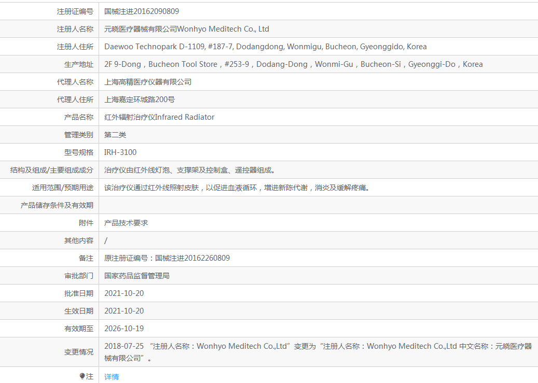
Task: Select the date value in the 生效日期 row
Action: (124, 311)
